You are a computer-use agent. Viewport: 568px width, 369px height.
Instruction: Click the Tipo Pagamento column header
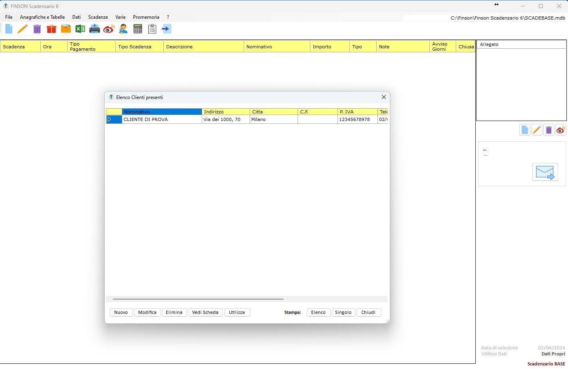click(x=91, y=46)
